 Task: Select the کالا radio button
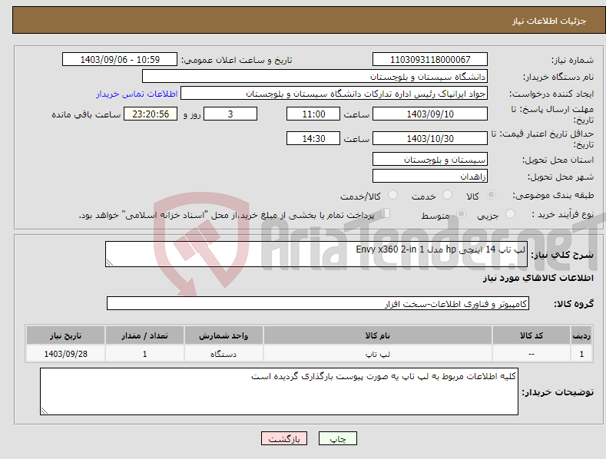(491, 195)
